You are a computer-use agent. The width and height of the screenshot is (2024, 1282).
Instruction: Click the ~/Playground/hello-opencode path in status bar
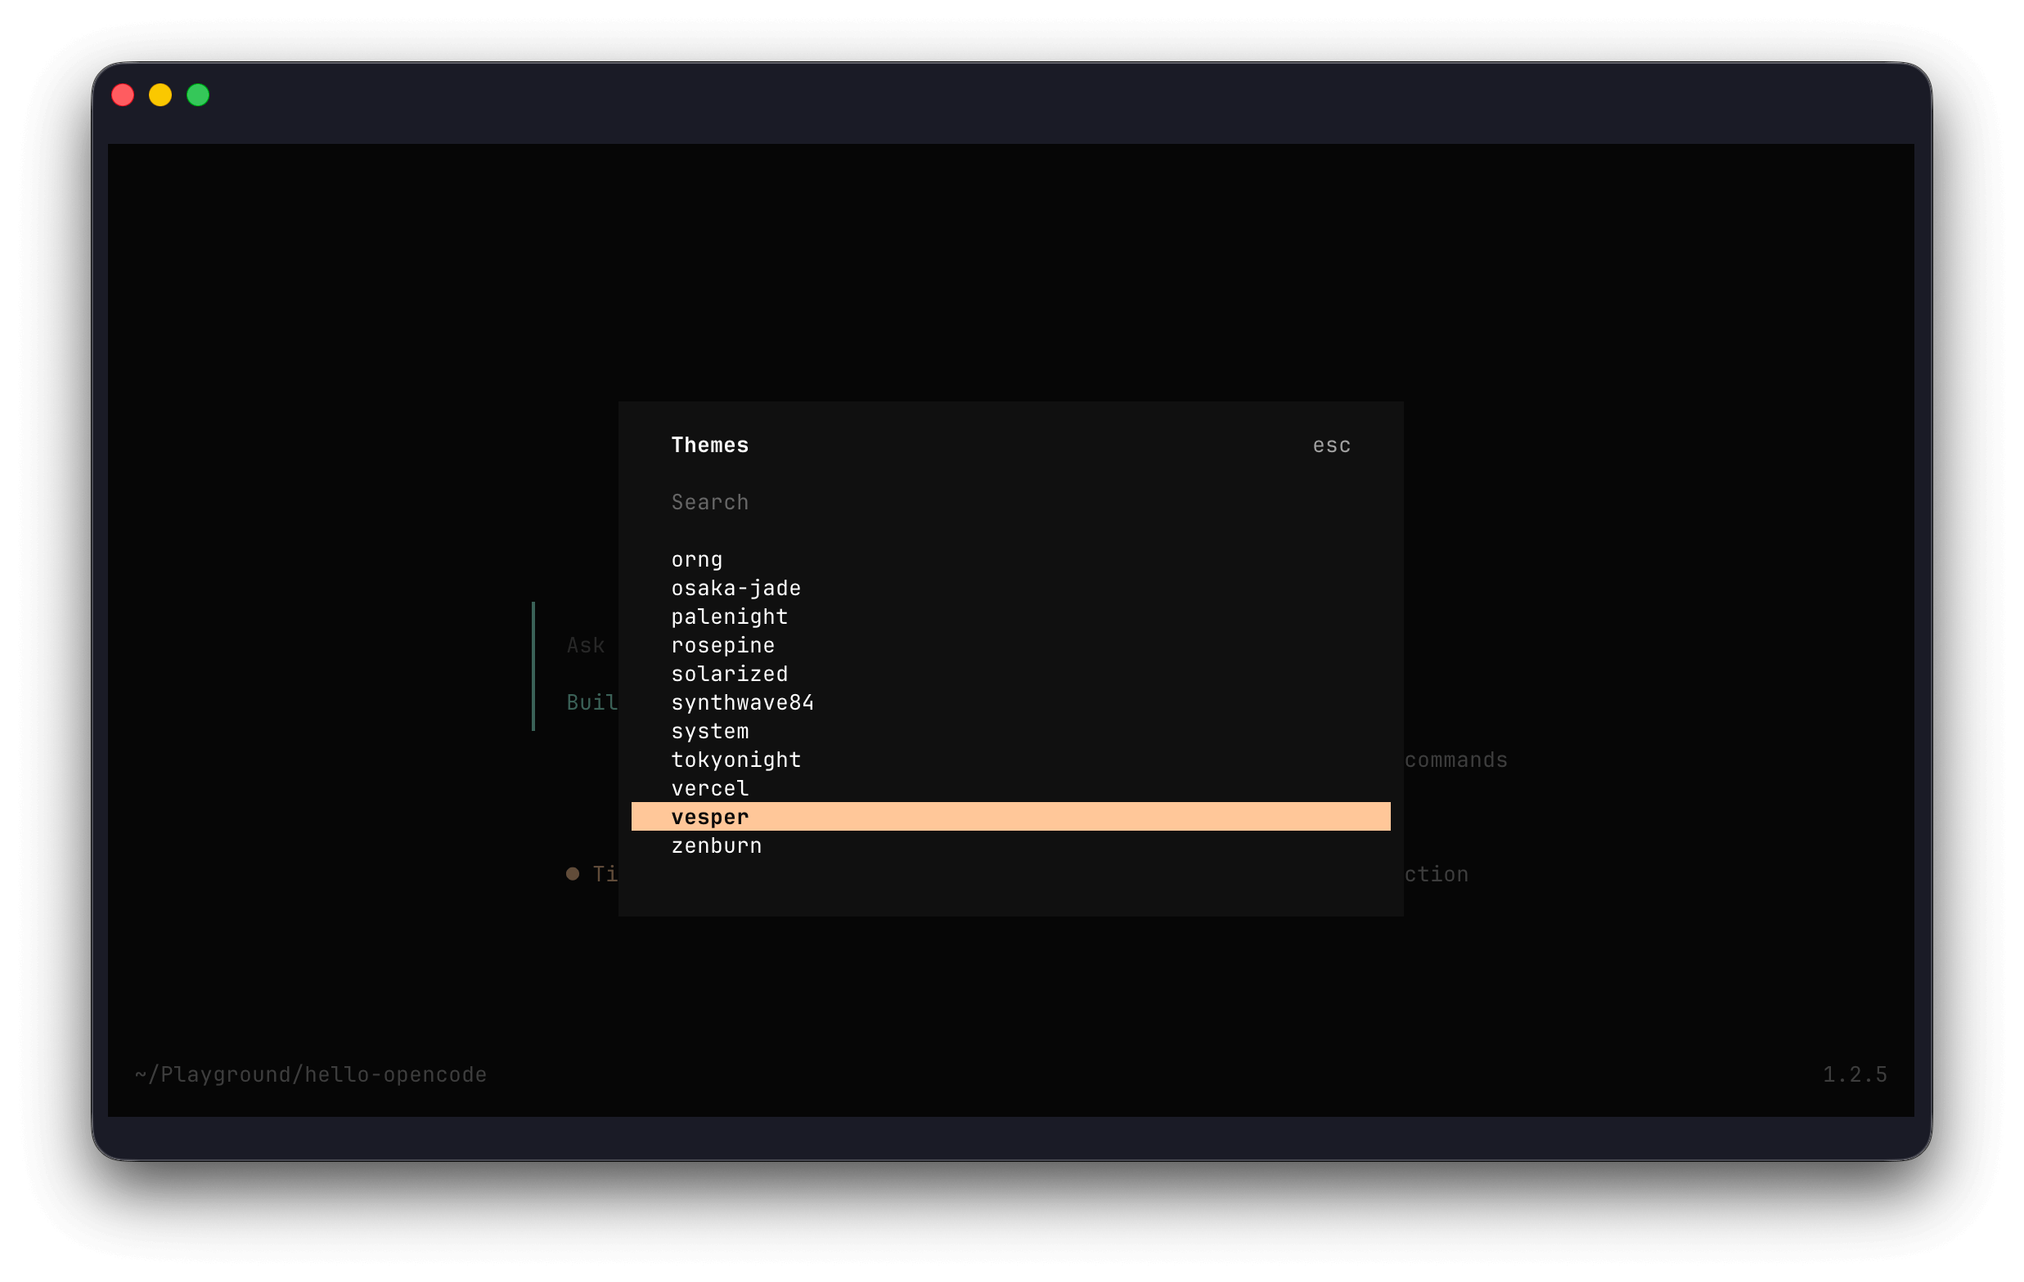(x=310, y=1074)
